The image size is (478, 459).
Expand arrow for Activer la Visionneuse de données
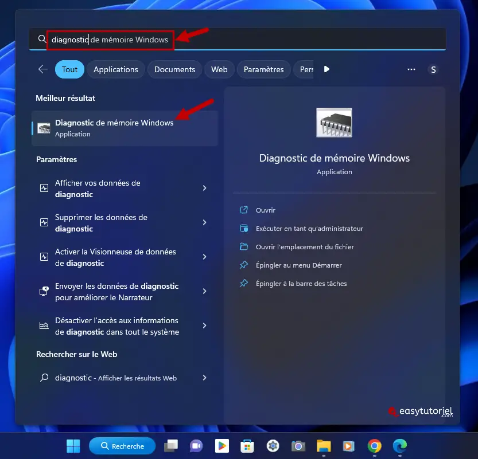click(204, 257)
